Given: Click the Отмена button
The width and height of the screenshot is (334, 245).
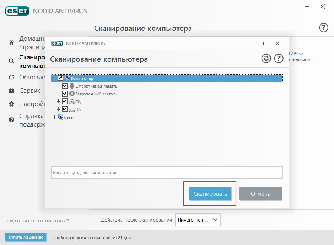Looking at the screenshot, I should [261, 194].
